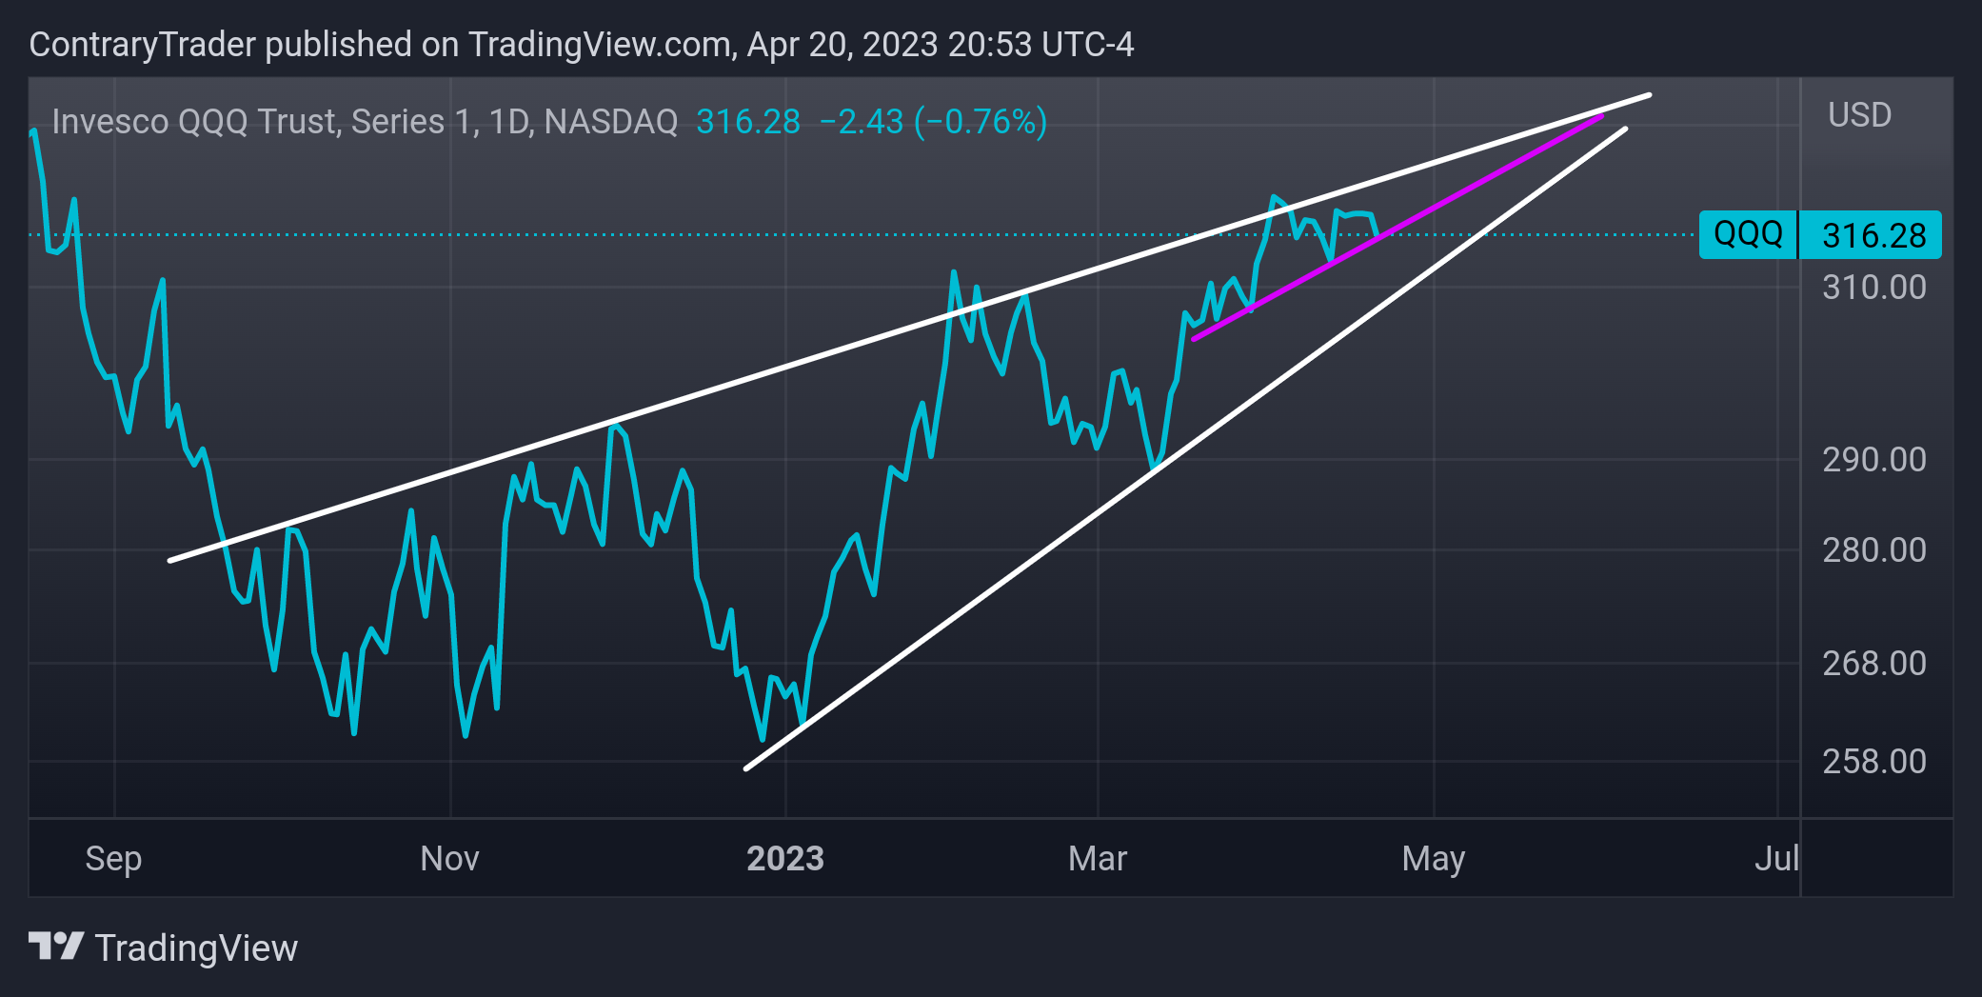The width and height of the screenshot is (1982, 997).
Task: Click the USD currency label
Action: point(1859,115)
